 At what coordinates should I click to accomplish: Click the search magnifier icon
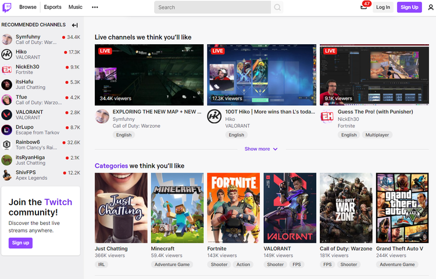click(277, 7)
